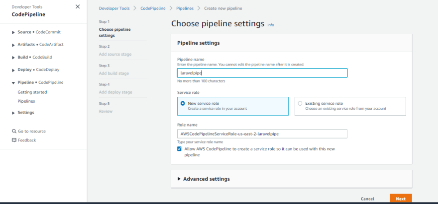
Task: Click the Type your service role name hint
Action: [200, 142]
